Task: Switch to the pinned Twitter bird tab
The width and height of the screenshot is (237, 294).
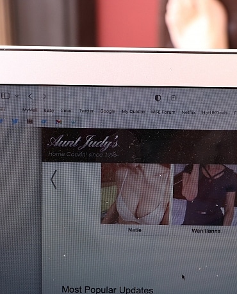Action: pos(15,121)
